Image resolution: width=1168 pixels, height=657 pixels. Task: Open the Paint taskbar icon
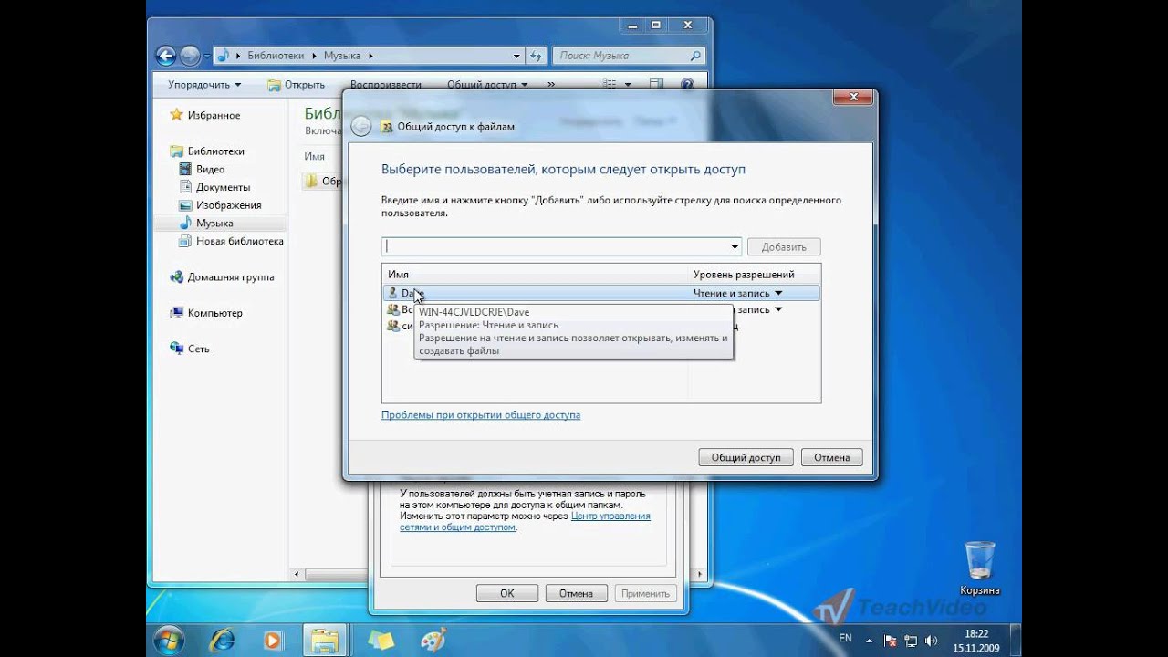point(433,640)
